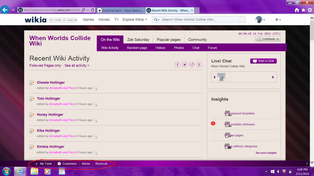
Task: Open the diff icon for Kimbia Hollinger edit
Action: (95, 153)
